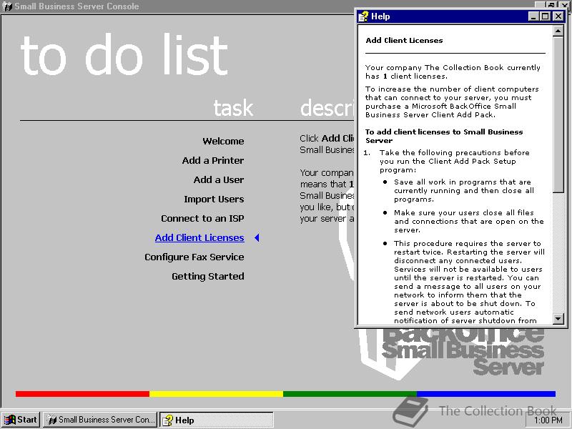The image size is (572, 429).
Task: Click the 'Add Client Licenses' help heading
Action: [404, 41]
